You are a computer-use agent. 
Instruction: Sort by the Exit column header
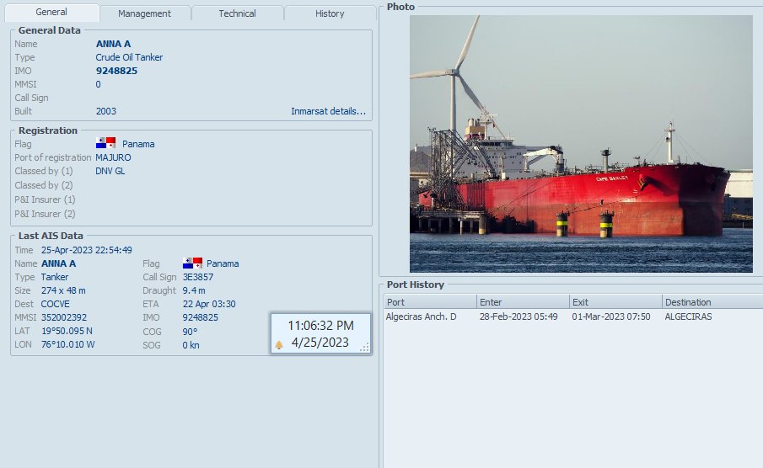point(615,302)
